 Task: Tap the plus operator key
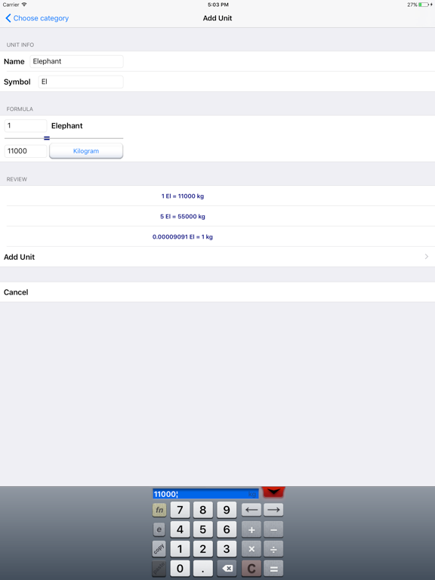[251, 529]
